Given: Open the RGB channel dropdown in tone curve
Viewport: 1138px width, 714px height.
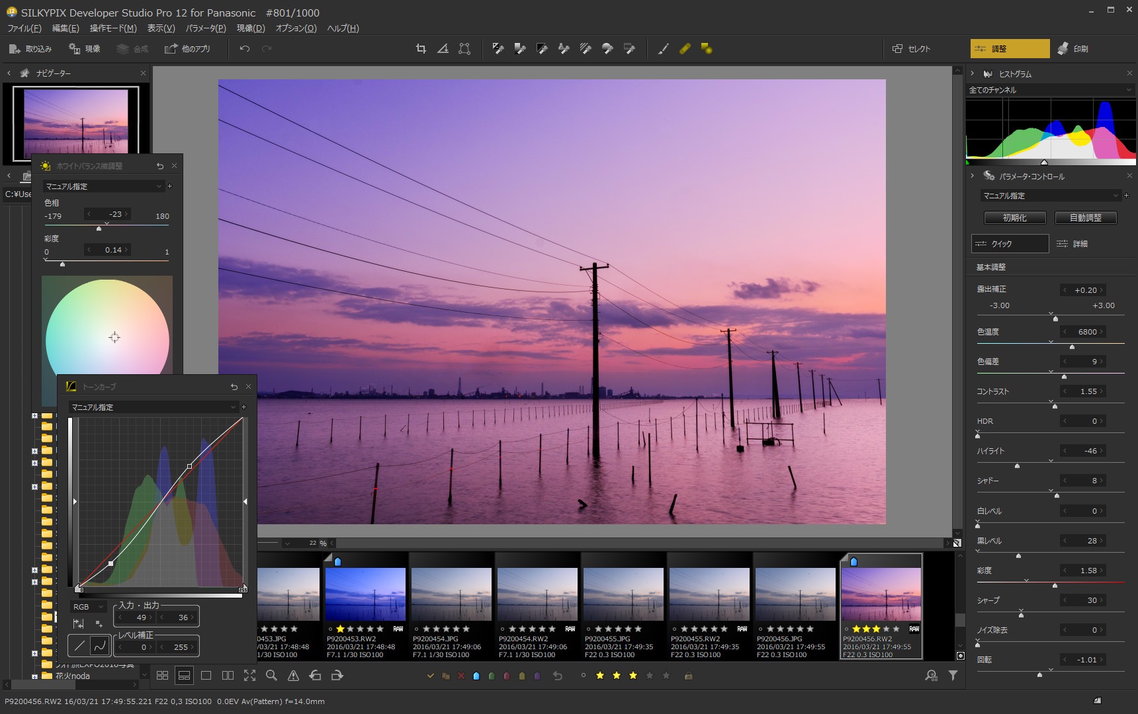Looking at the screenshot, I should tap(88, 606).
